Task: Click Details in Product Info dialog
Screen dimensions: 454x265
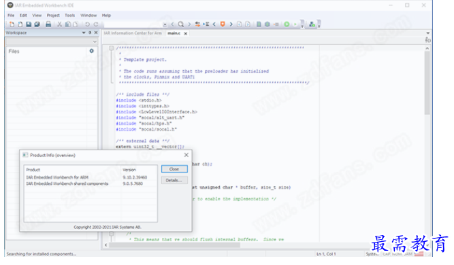Action: tap(174, 180)
